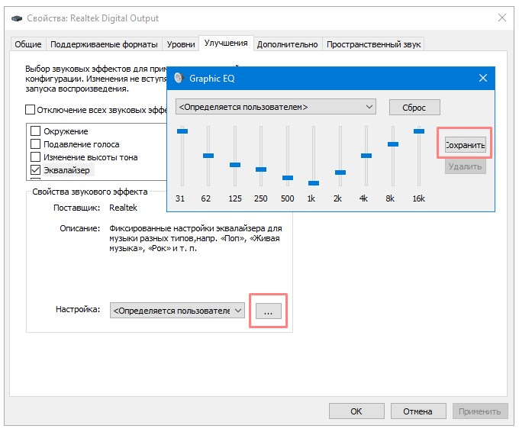Open equalizer settings with the ellipsis button
Viewport: 519px width, 432px height.
tap(268, 311)
